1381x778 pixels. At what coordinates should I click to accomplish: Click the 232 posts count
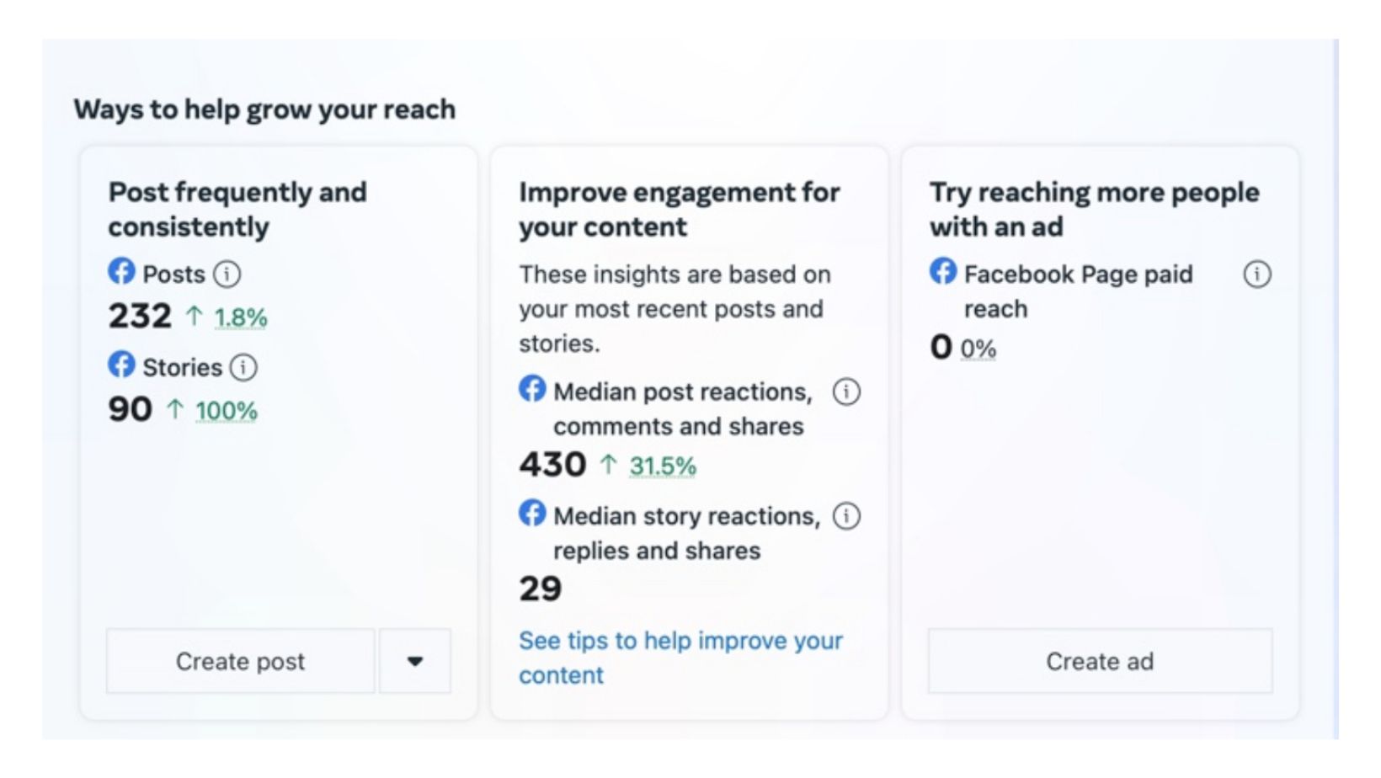(140, 317)
